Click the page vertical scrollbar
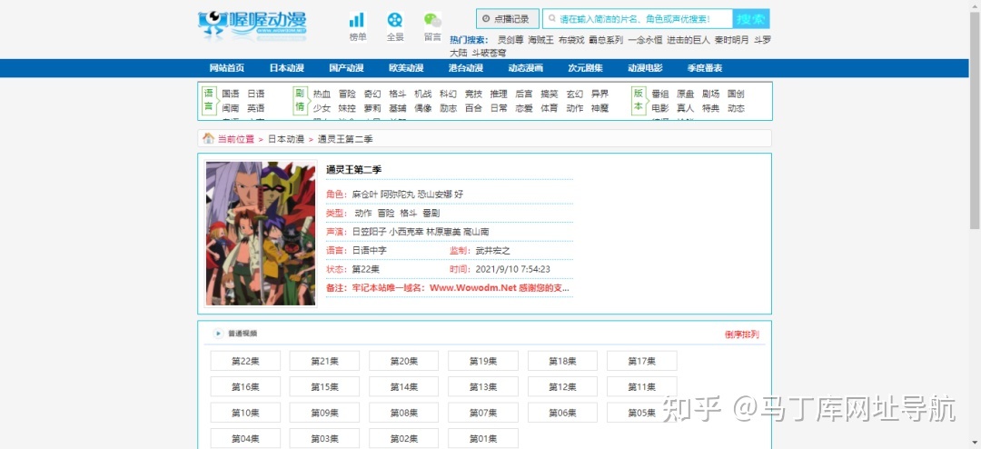This screenshot has height=449, width=981. click(x=975, y=119)
